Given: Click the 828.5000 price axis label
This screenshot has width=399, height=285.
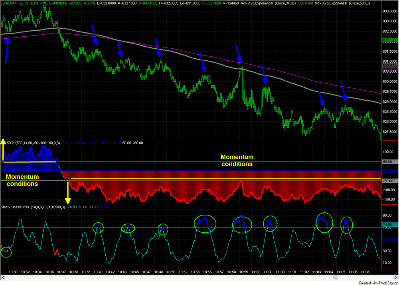Looking at the screenshot, I should pos(390,112).
